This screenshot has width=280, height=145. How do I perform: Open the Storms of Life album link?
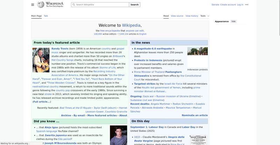[x=107, y=68]
